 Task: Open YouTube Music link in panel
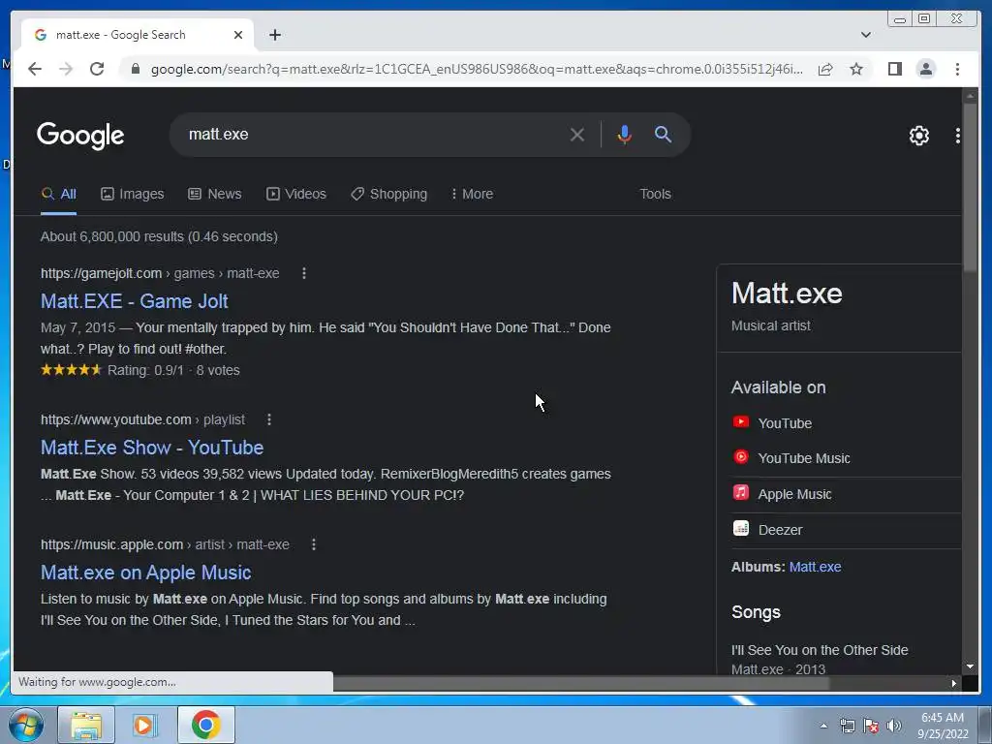click(x=803, y=458)
